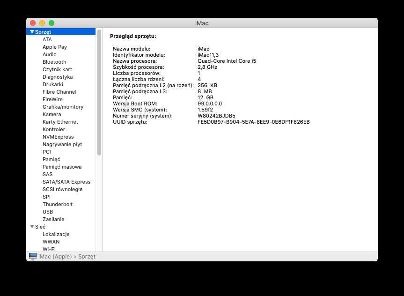Image resolution: width=404 pixels, height=296 pixels.
Task: Select Thunderbolt in the sidebar
Action: coord(58,204)
